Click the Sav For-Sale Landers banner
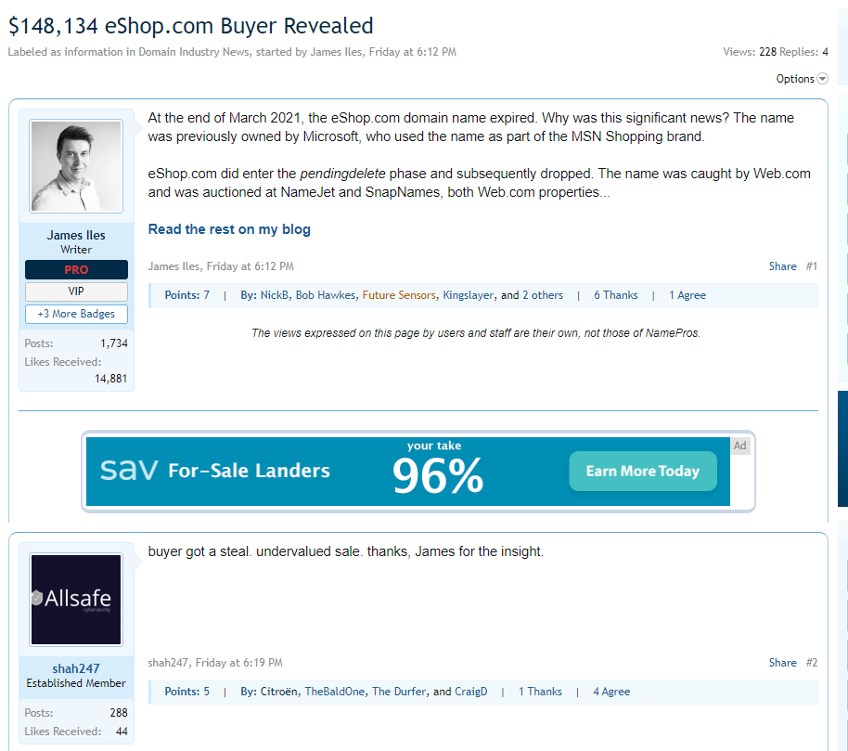Viewport: 848px width, 751px height. (408, 472)
